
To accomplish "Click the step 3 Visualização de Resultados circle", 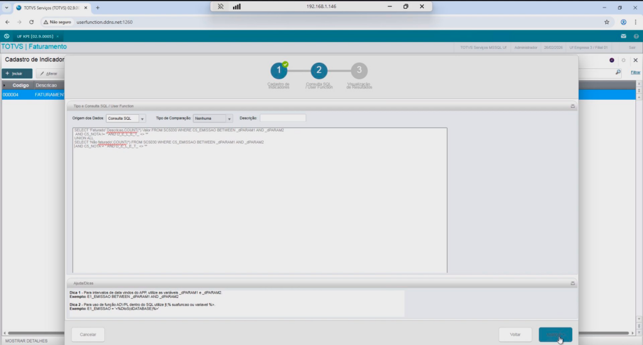I will click(x=359, y=71).
